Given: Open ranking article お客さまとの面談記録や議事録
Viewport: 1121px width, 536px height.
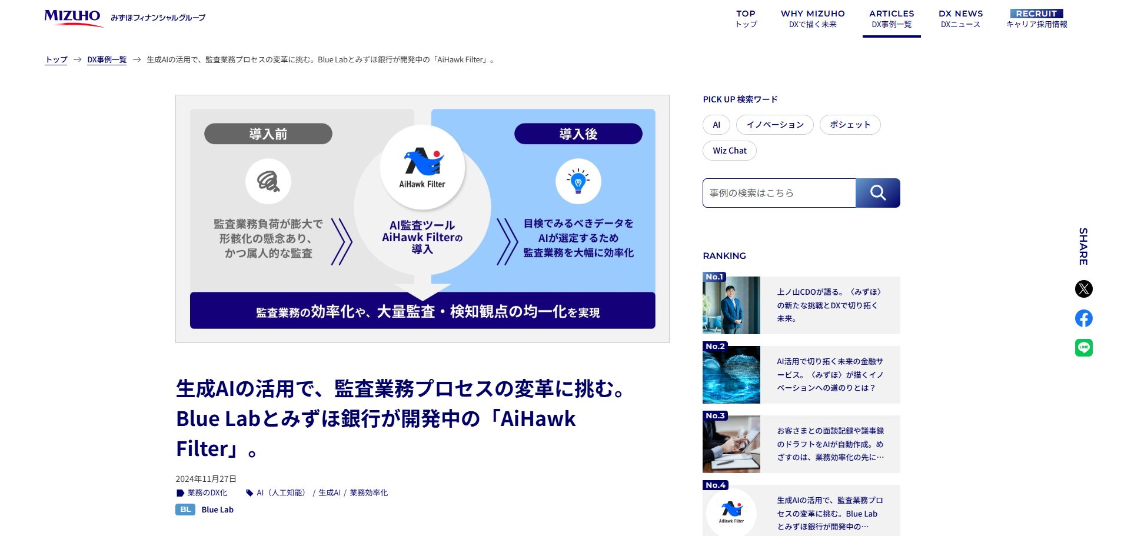Looking at the screenshot, I should (x=830, y=444).
